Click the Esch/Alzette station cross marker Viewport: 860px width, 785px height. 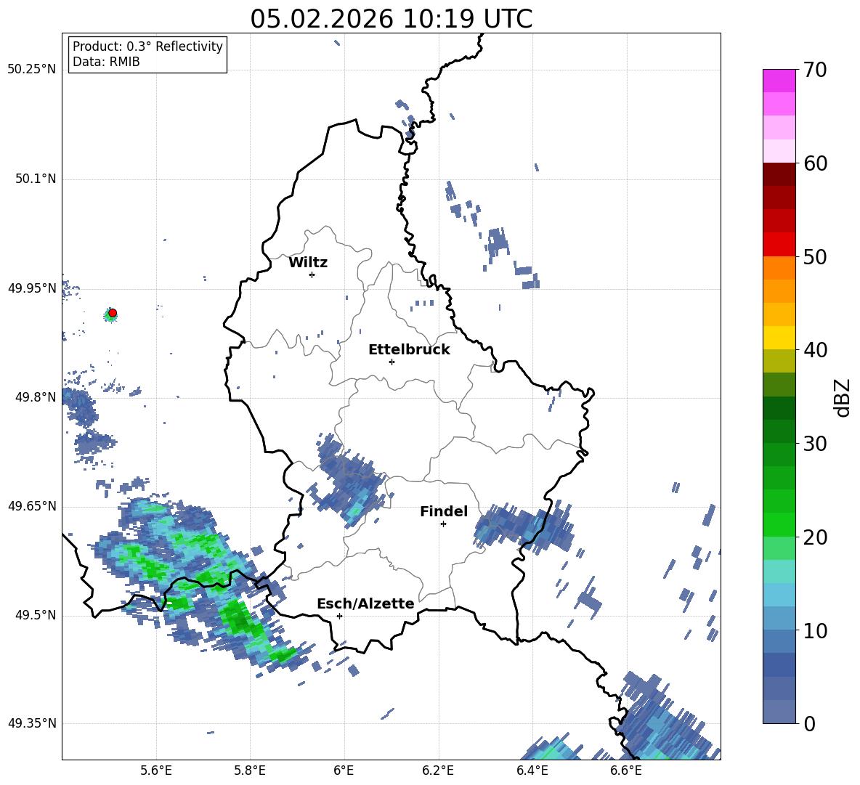click(x=339, y=616)
